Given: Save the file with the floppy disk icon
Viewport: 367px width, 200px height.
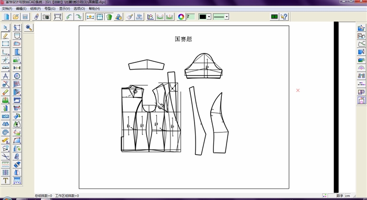Looking at the screenshot, I should pyautogui.click(x=25, y=17).
